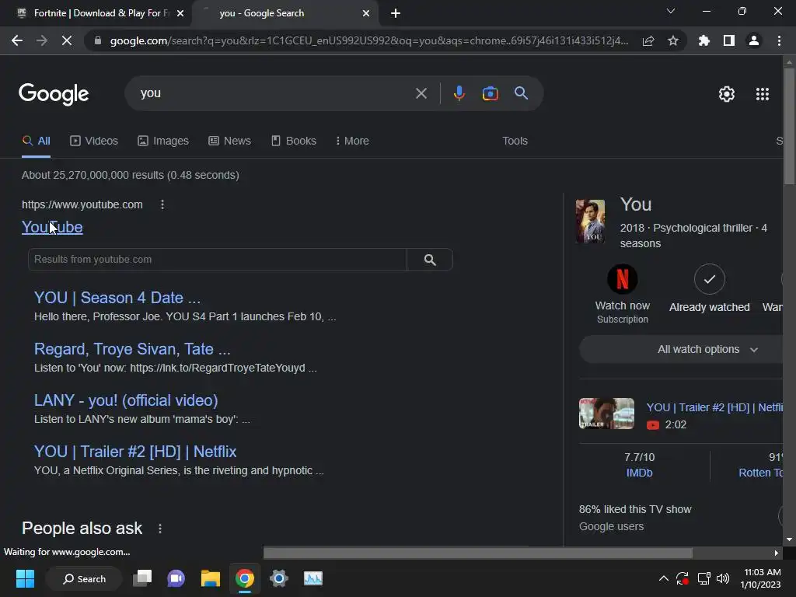This screenshot has width=796, height=597.
Task: Click the Google Search magnifier button
Action: tap(522, 93)
